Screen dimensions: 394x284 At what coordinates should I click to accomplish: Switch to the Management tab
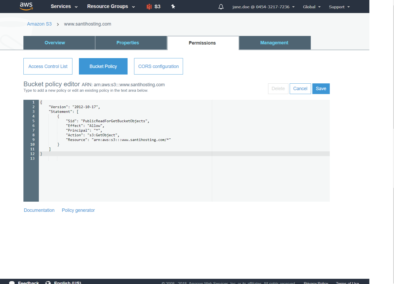[275, 43]
